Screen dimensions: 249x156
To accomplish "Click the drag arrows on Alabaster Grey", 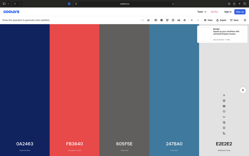I will pos(224,117).
